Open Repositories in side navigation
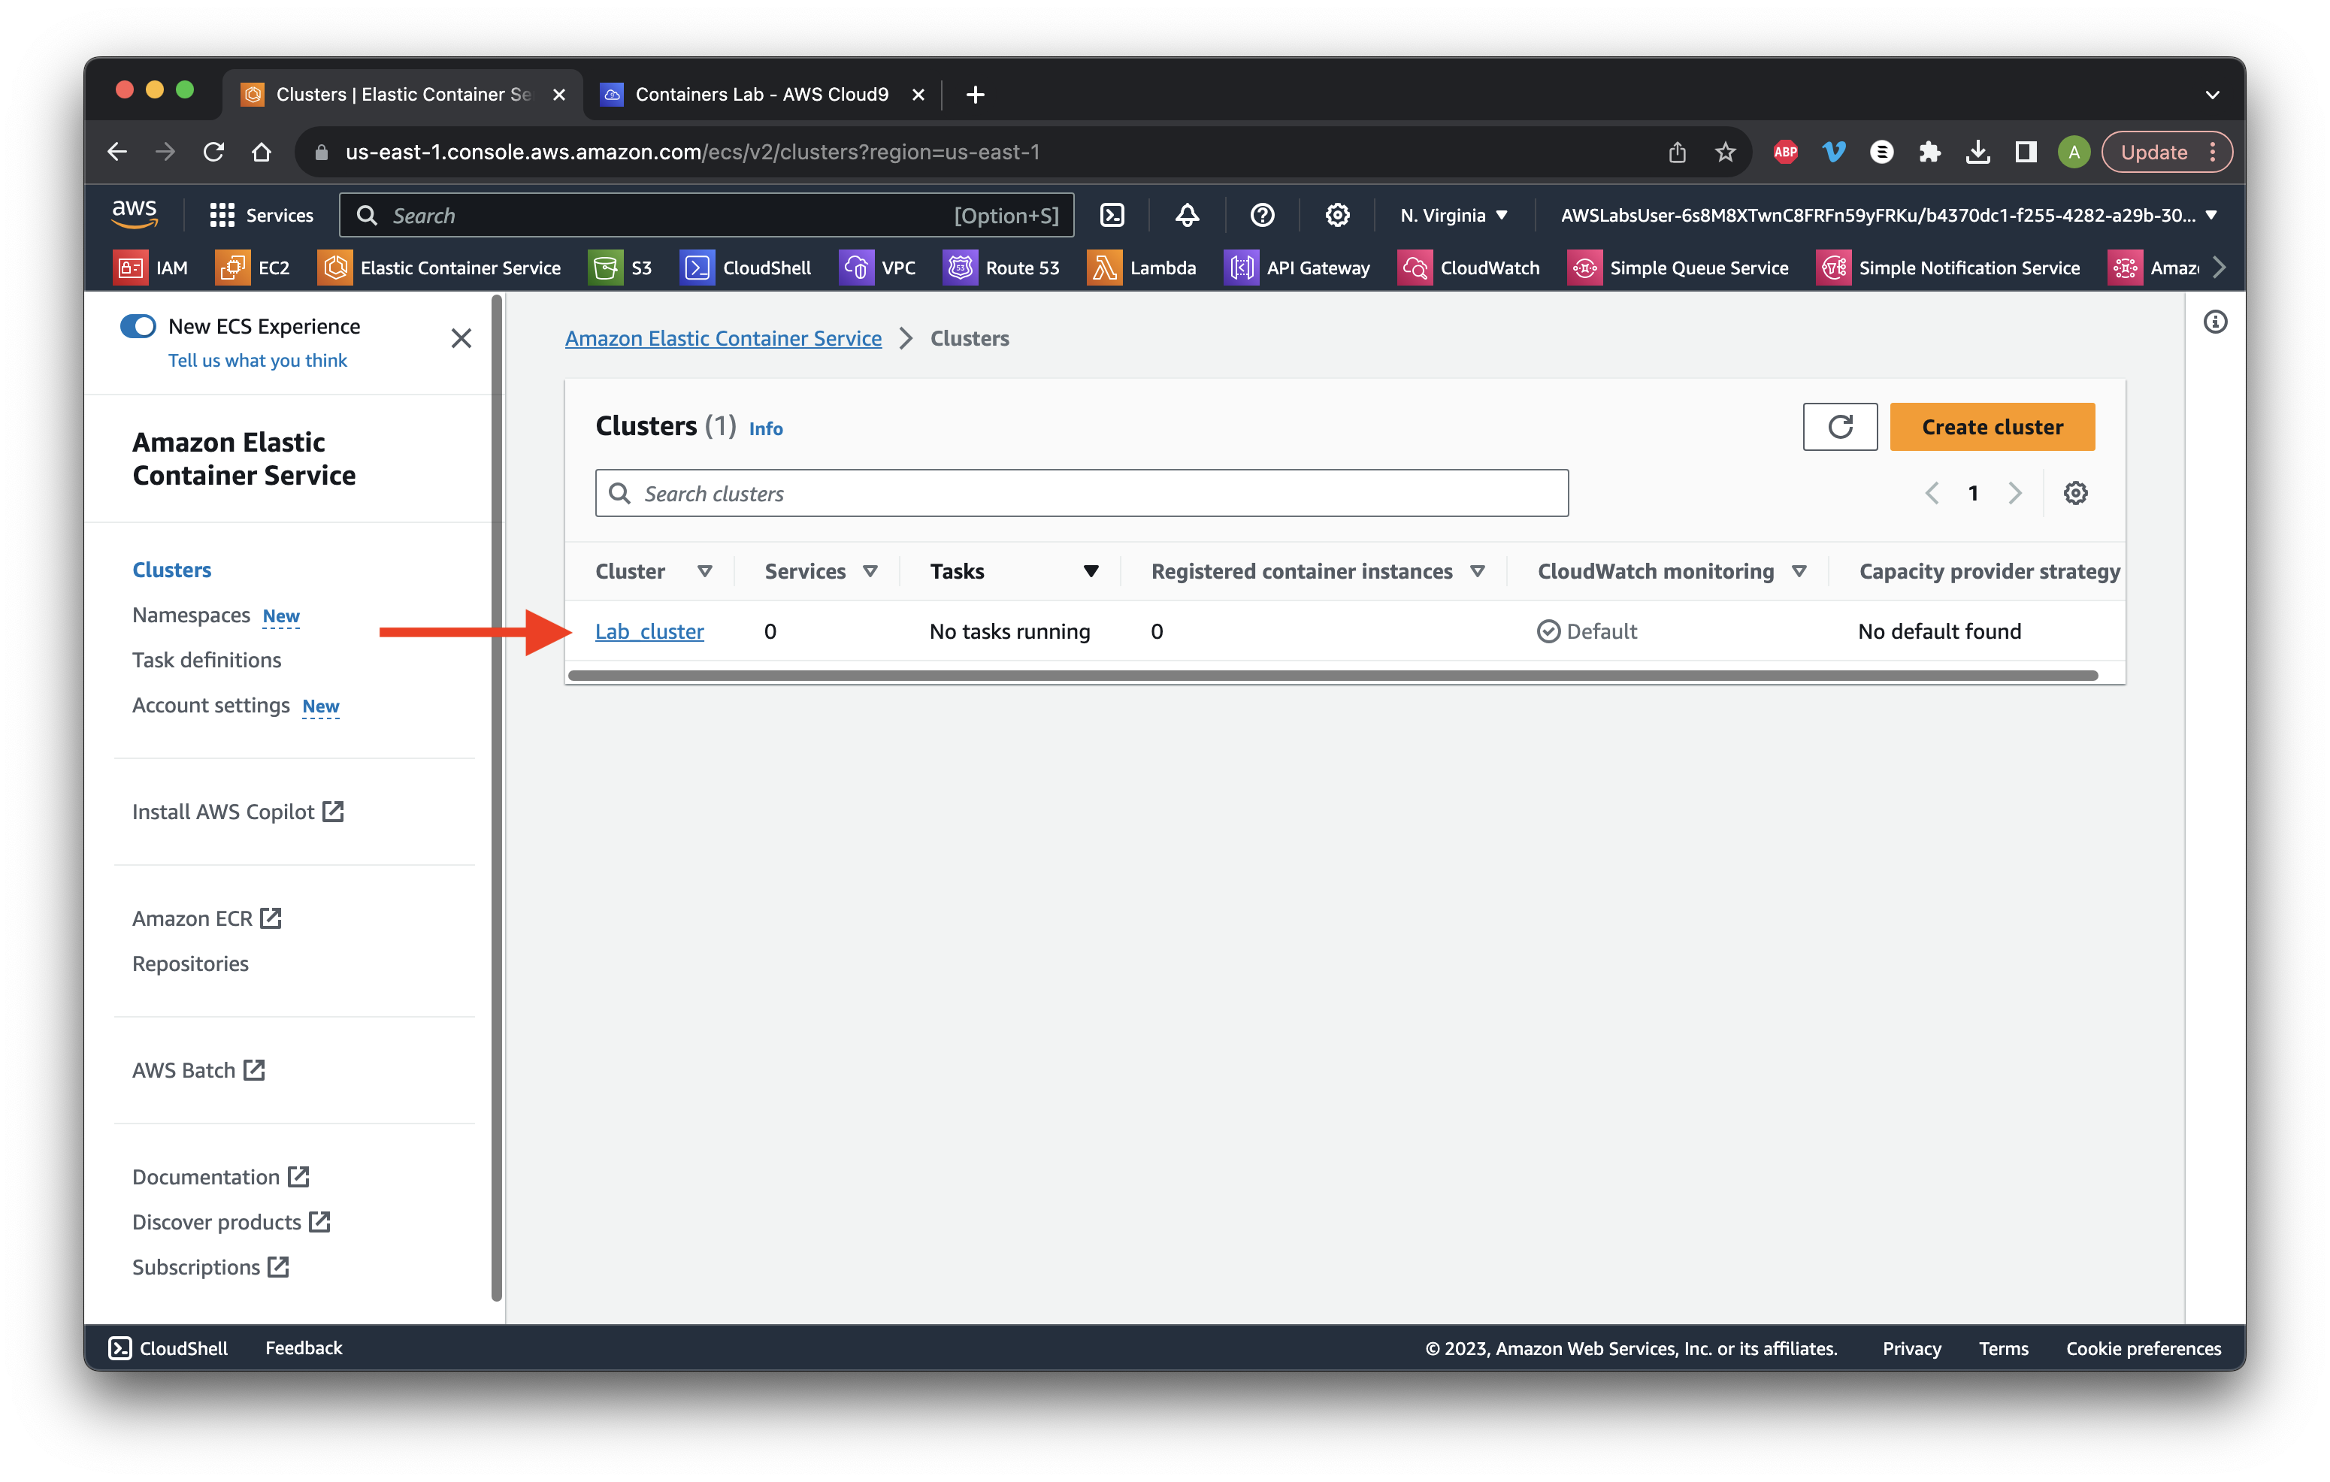This screenshot has width=2330, height=1482. tap(189, 963)
